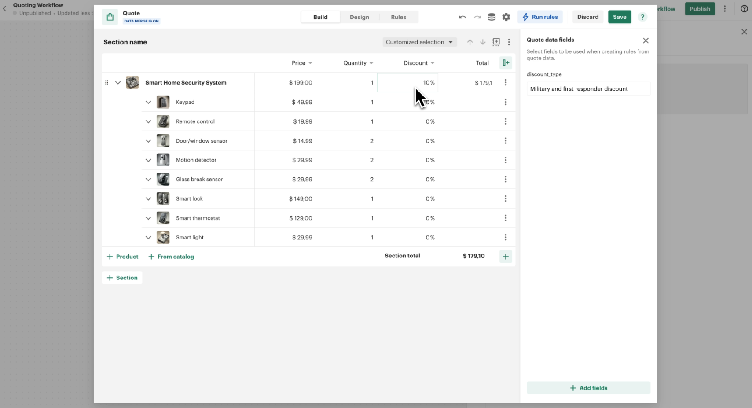Switch to the Rules tab
This screenshot has width=752, height=408.
(x=398, y=17)
